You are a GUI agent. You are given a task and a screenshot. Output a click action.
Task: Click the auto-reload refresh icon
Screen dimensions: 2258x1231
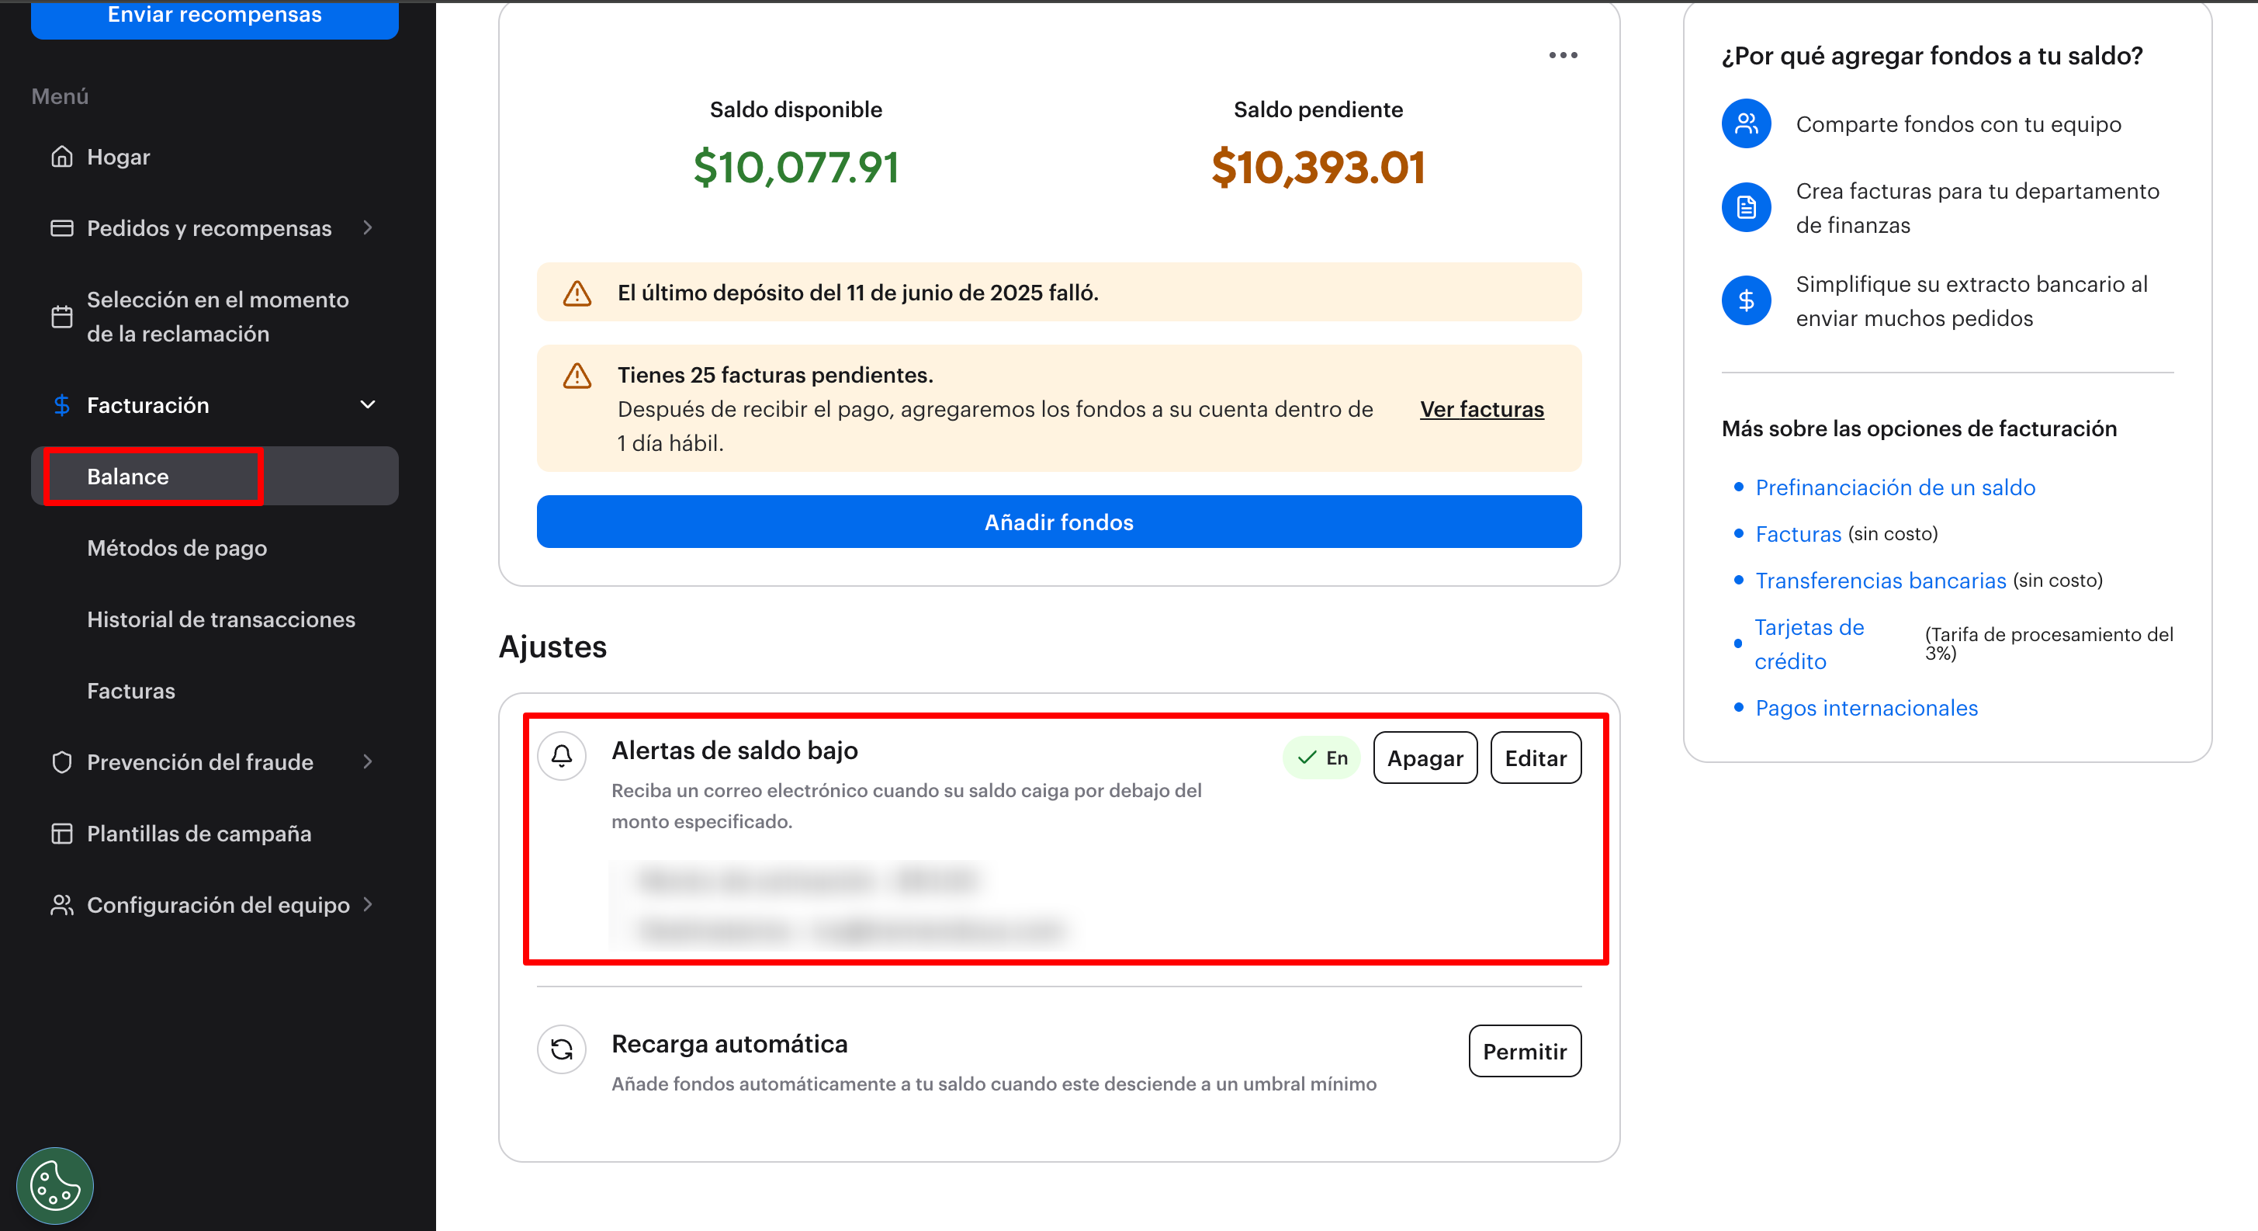point(562,1049)
